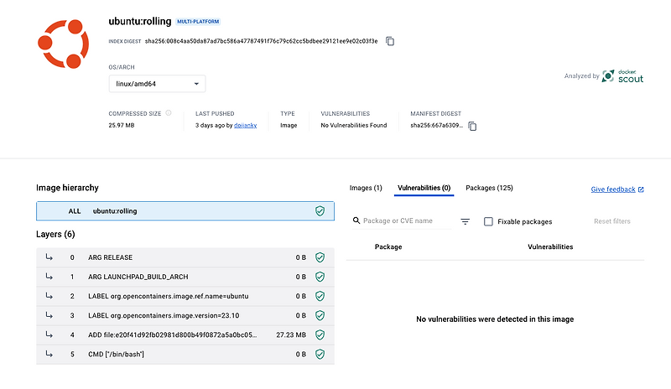Click the Docker Scout logo

(x=622, y=76)
